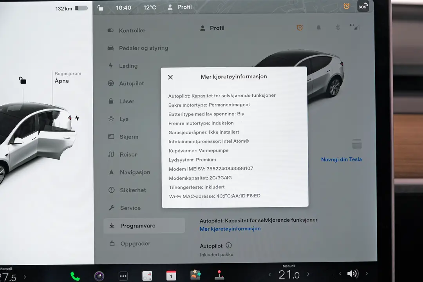This screenshot has height=282, width=423.
Task: Open the Lys menu
Action: (x=118, y=119)
